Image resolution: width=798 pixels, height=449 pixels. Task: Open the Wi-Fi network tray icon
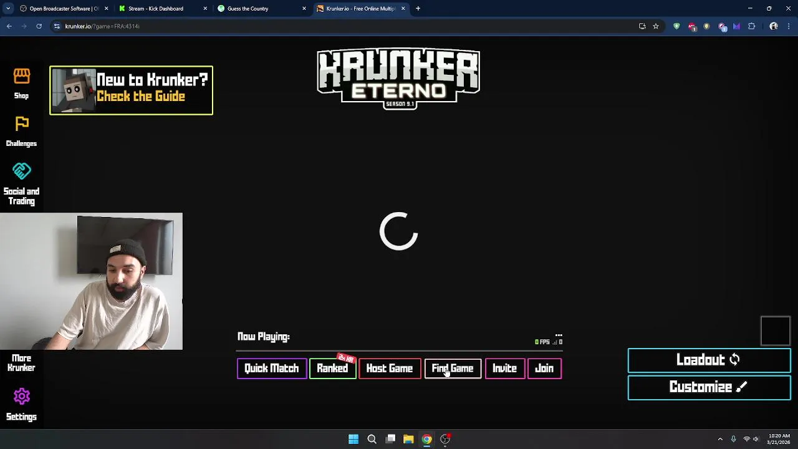point(746,439)
